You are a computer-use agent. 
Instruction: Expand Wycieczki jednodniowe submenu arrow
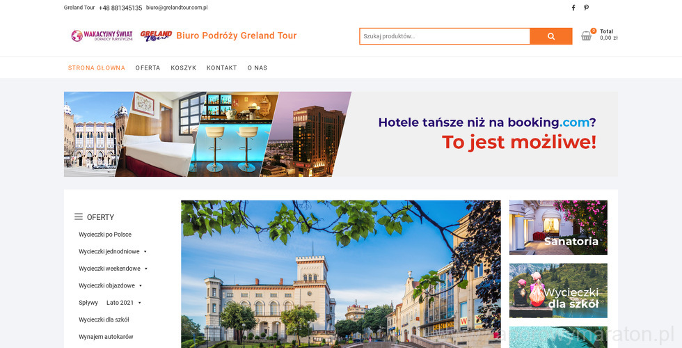point(145,251)
